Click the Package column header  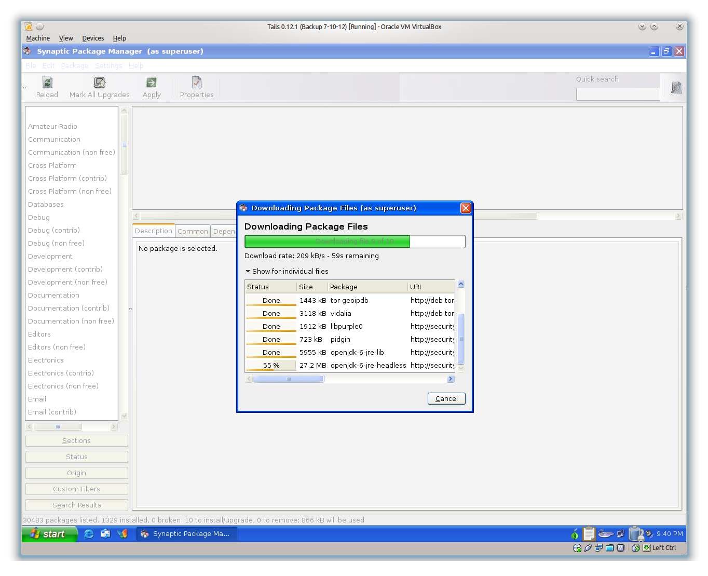pyautogui.click(x=367, y=287)
